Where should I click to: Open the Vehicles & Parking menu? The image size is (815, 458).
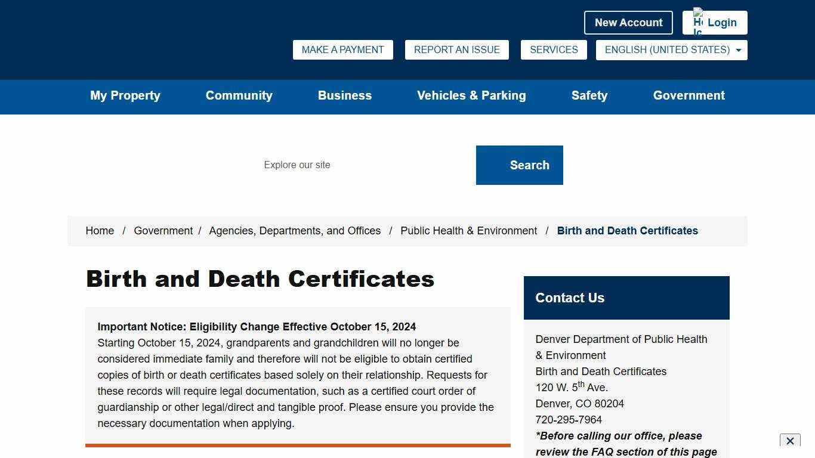click(x=471, y=96)
